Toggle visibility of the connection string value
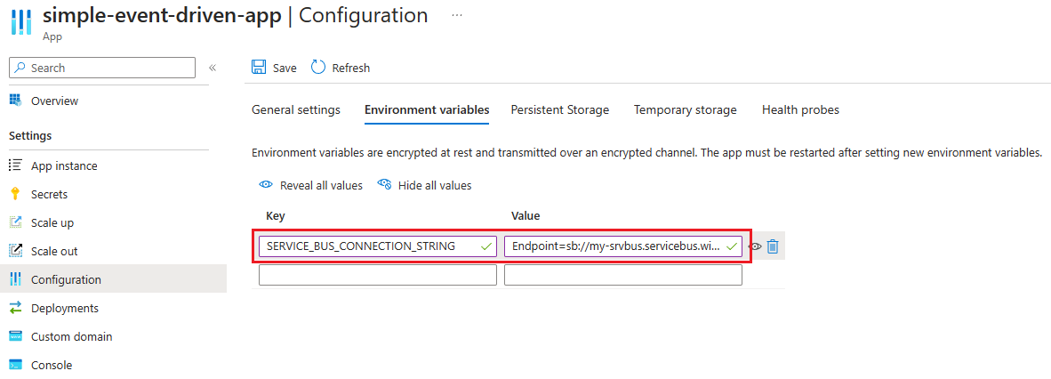1051x379 pixels. coord(756,246)
